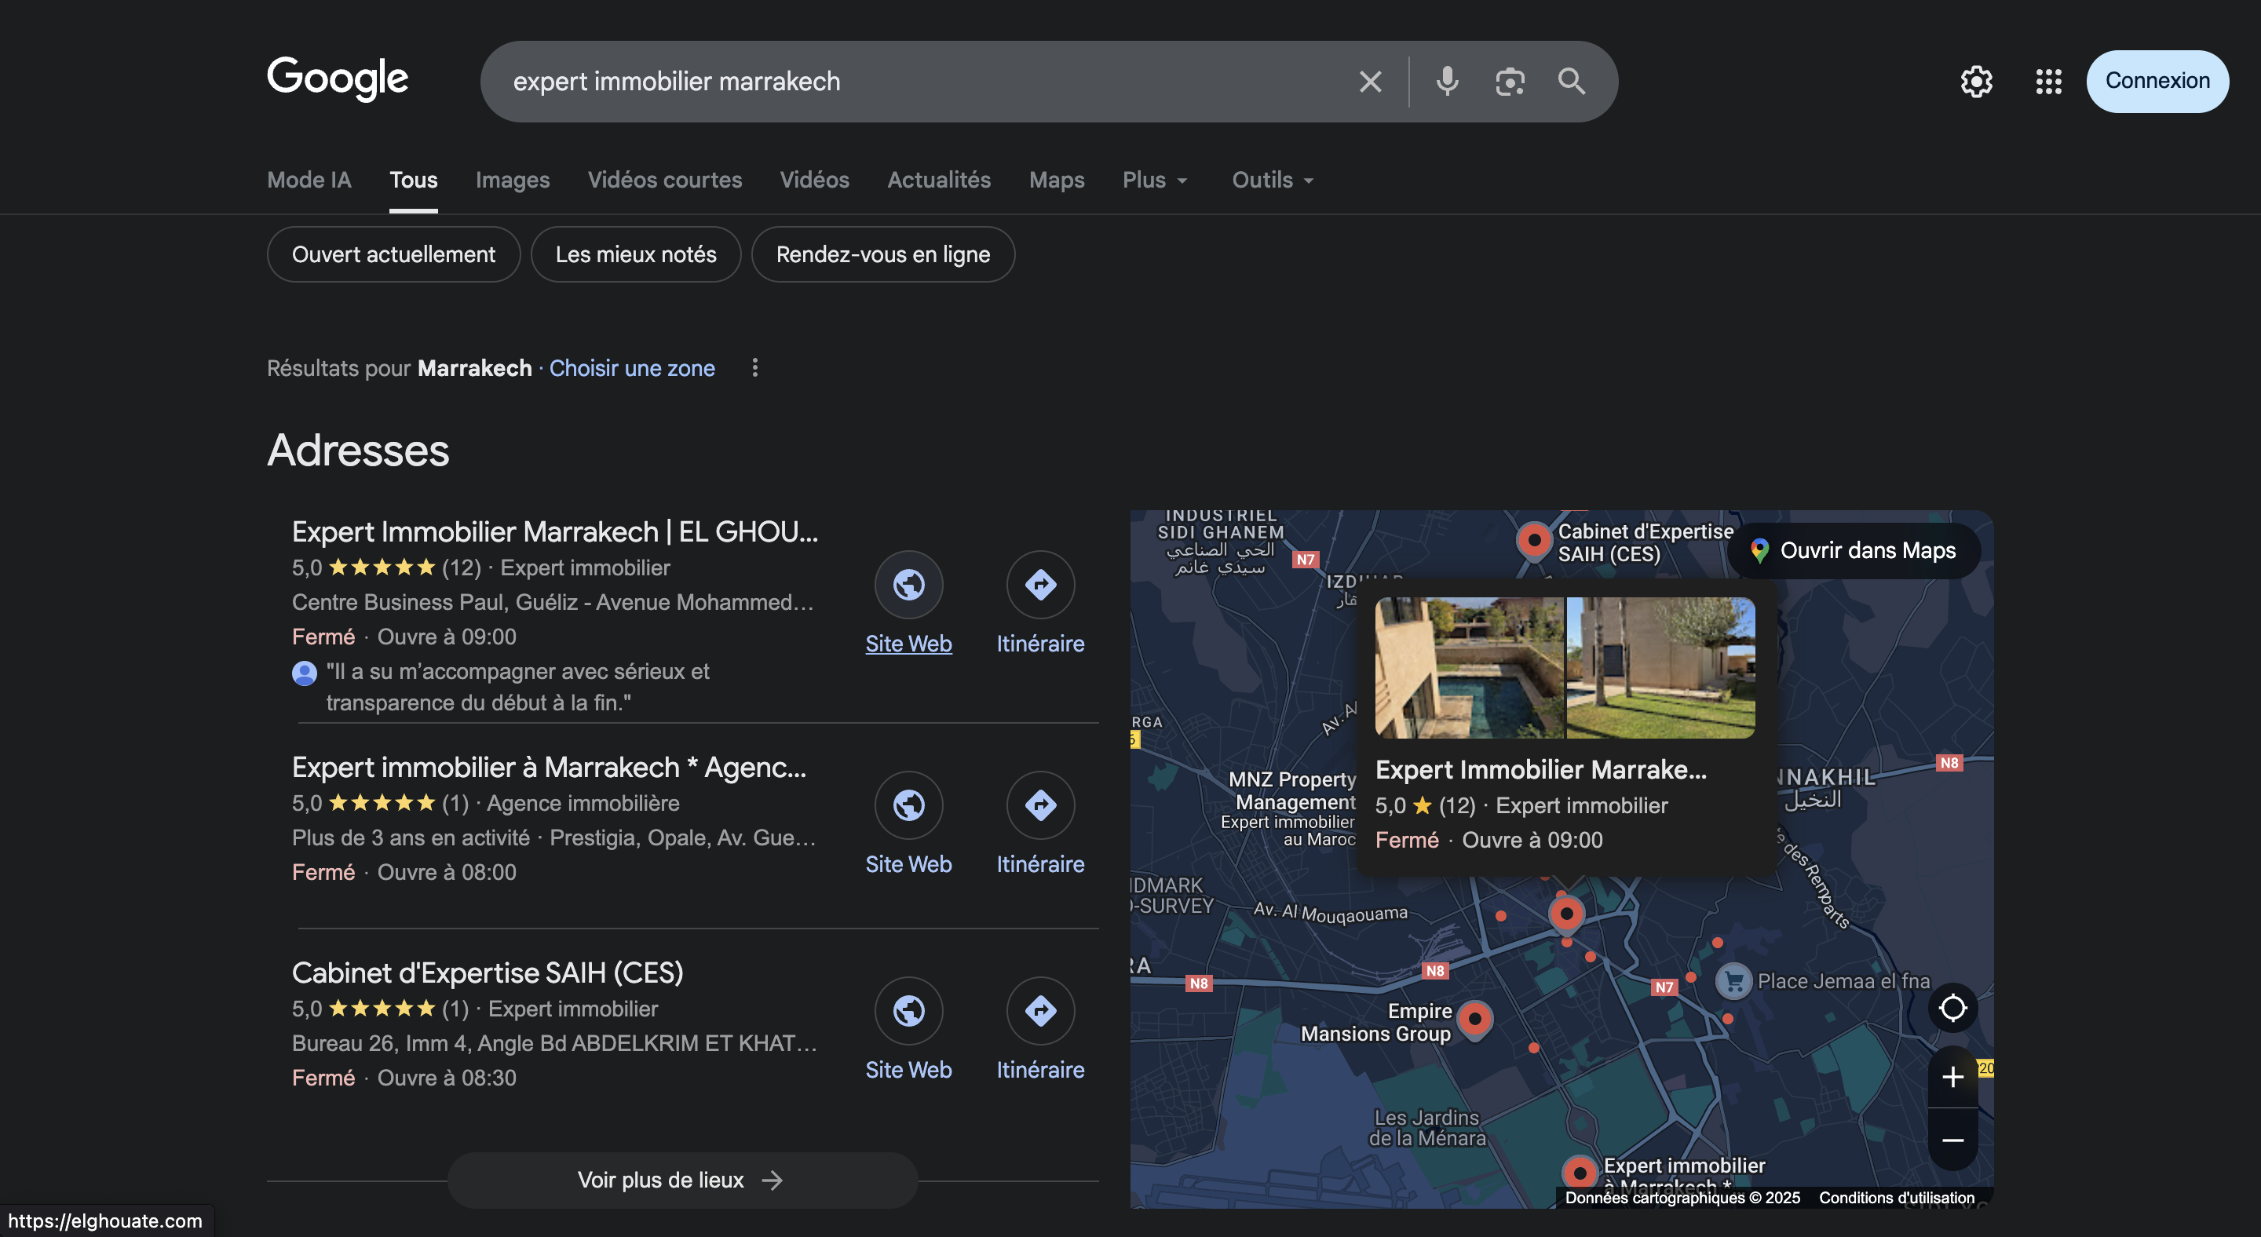Click the pool photo thumbnail on map card
This screenshot has width=2261, height=1237.
coord(1468,668)
